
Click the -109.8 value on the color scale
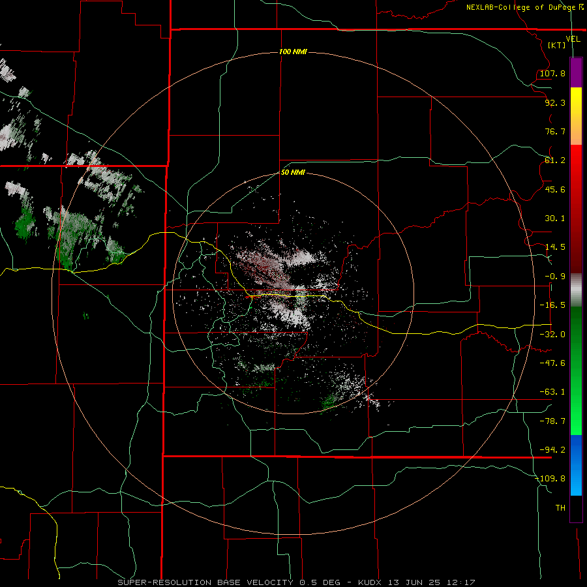pos(550,479)
